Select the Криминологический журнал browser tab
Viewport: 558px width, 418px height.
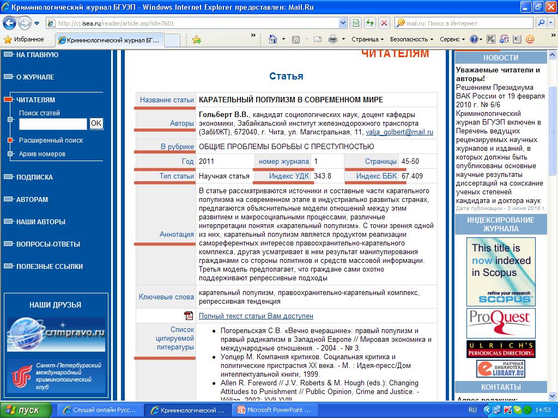tap(110, 40)
